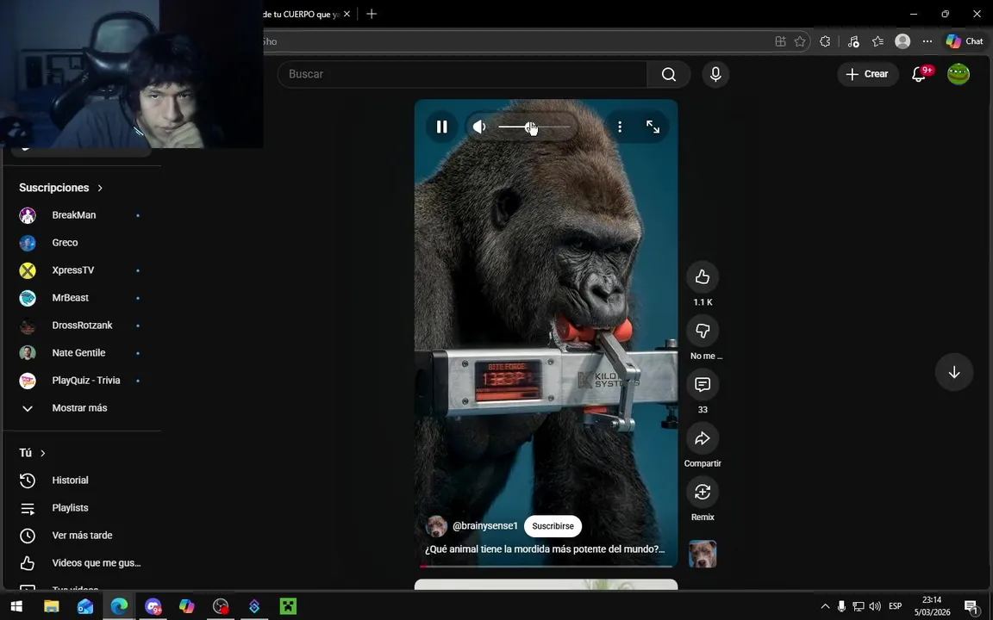Open browser profile icon

902,41
